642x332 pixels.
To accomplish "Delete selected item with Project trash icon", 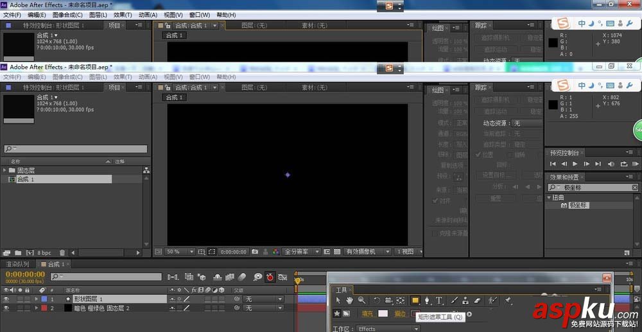I will (x=62, y=253).
